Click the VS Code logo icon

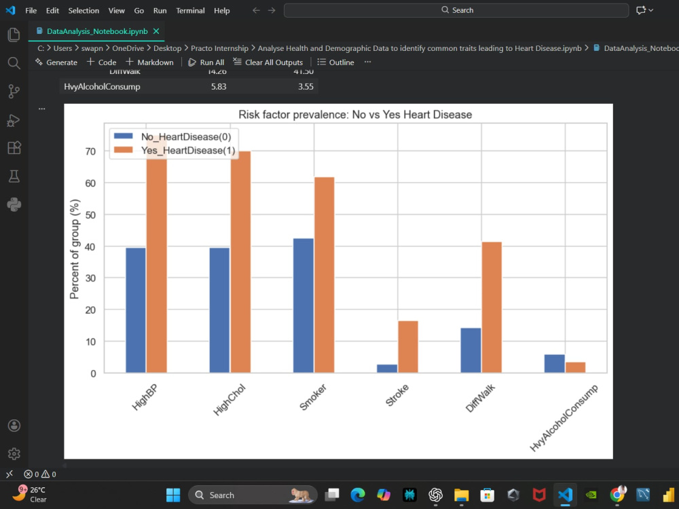tap(10, 10)
